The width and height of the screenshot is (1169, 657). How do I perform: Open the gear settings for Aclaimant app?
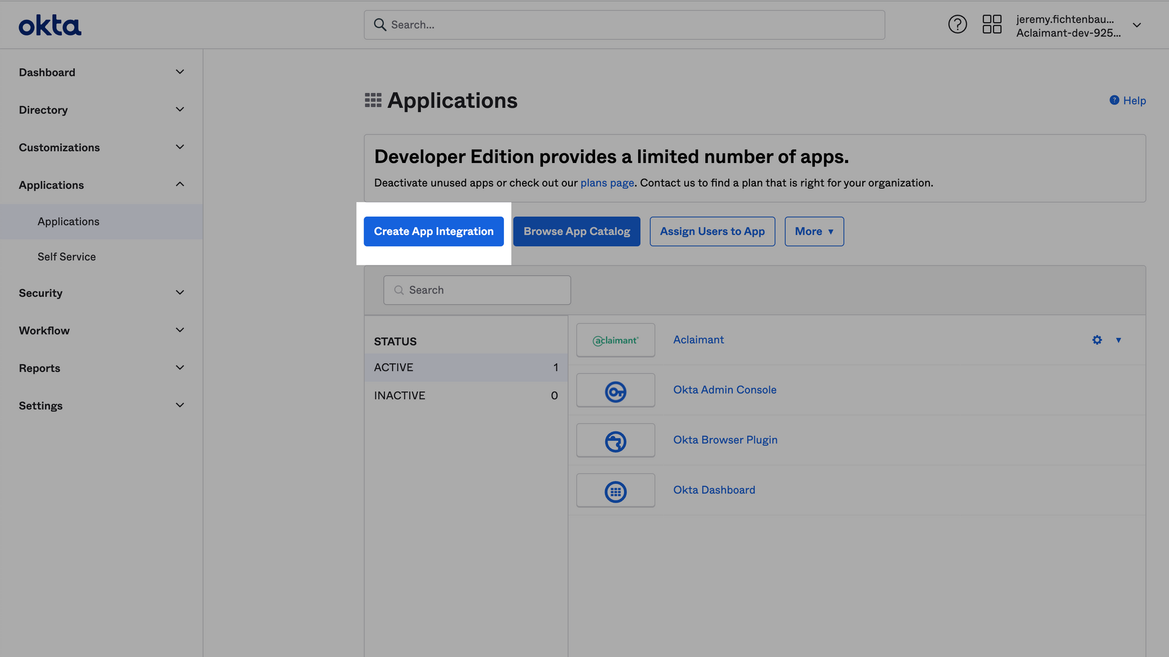coord(1097,340)
